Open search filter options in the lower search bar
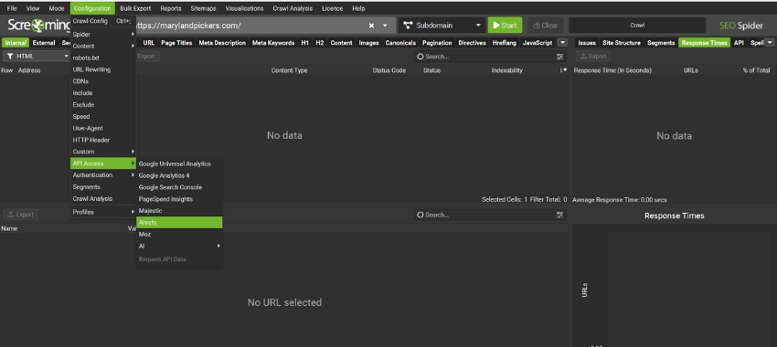Viewport: 777px width, 347px height. tap(560, 215)
